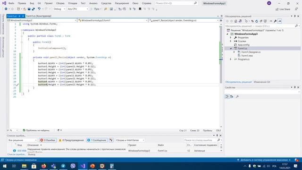
Task: Click the split editor plus icon
Action: click(x=221, y=20)
